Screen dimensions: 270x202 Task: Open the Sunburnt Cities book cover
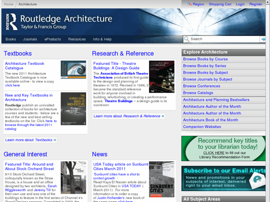(x=162, y=179)
